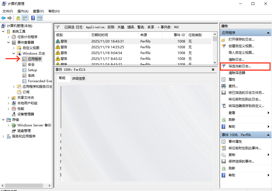The image size is (272, 191).
Task: Collapse the 应用程序 actions section header
Action: click(x=268, y=33)
